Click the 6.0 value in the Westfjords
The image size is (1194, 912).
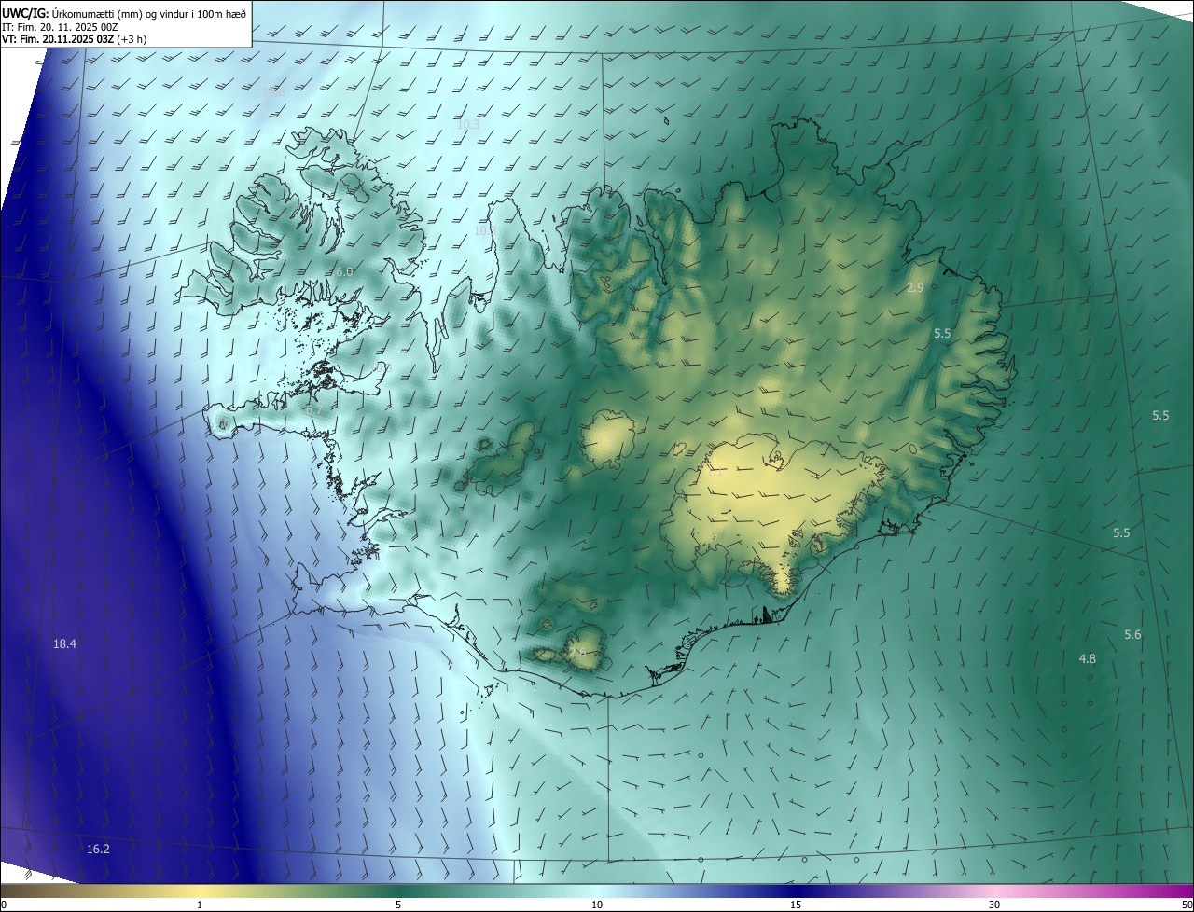(x=344, y=271)
